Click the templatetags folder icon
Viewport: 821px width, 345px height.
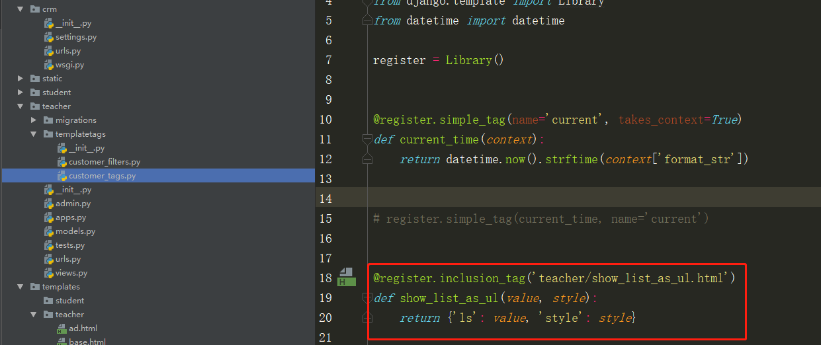pyautogui.click(x=48, y=134)
